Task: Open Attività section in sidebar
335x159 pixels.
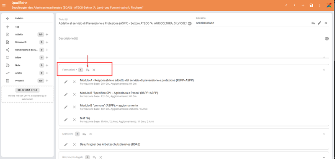Action: point(19,35)
